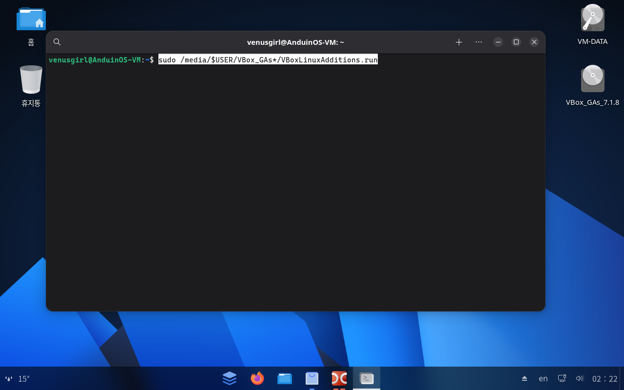Open the network tray icon

[x=562, y=378]
